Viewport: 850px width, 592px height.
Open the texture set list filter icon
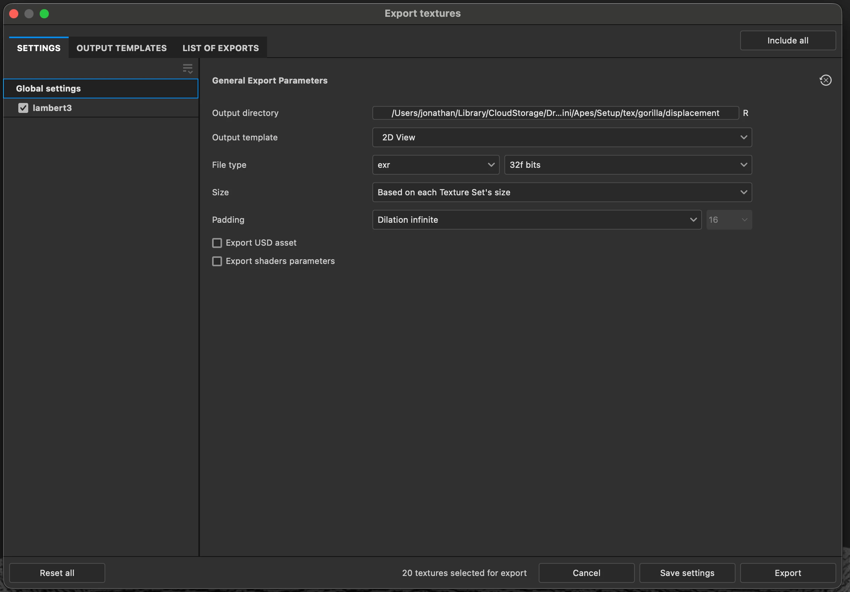(x=187, y=69)
